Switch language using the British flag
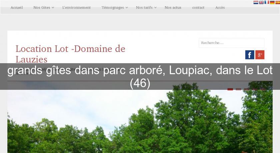The image size is (280, 153). 261,2
